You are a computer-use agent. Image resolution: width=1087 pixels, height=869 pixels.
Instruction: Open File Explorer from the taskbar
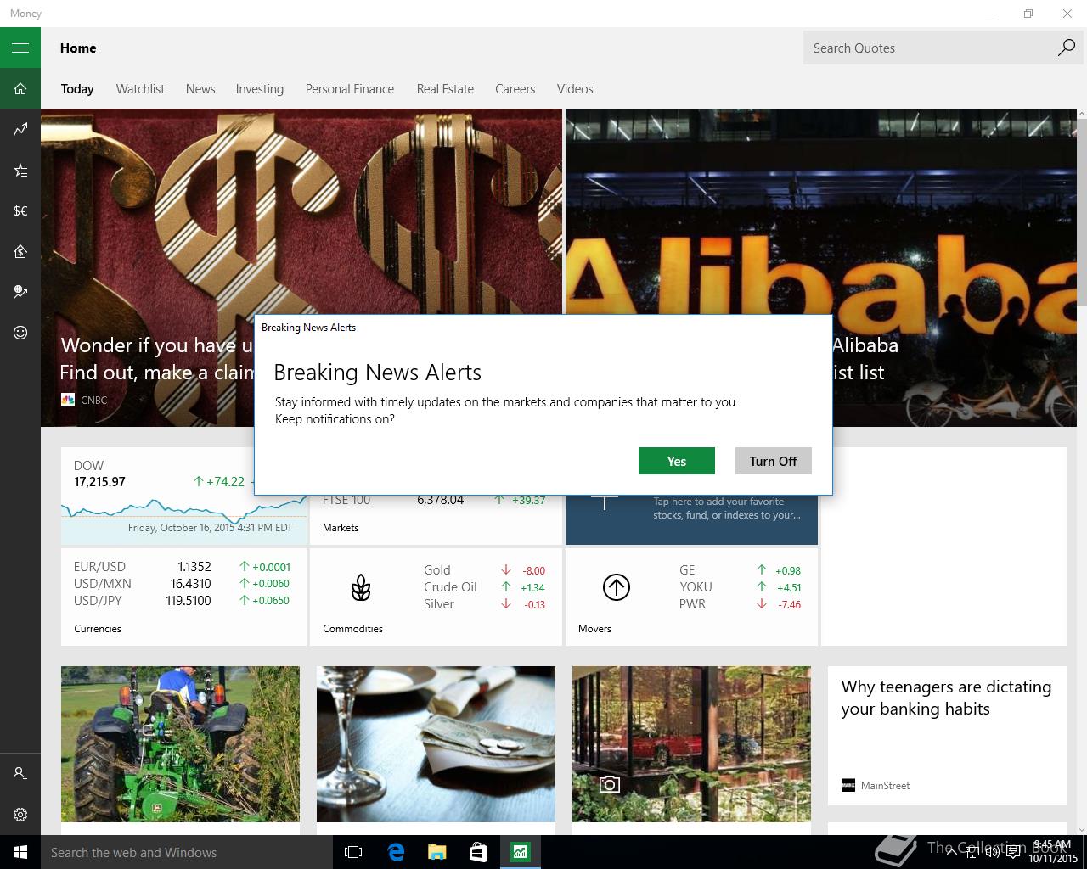coord(437,852)
